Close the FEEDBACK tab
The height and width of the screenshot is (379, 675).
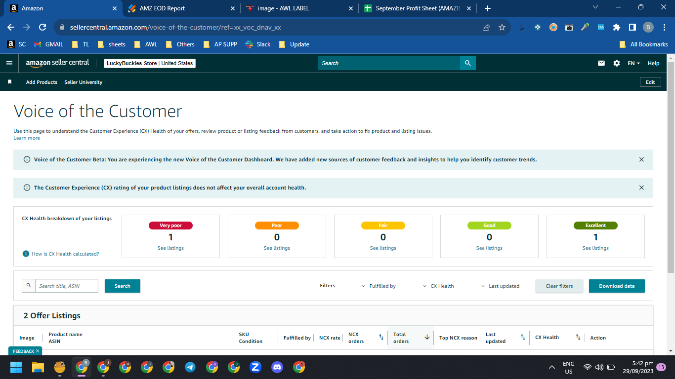point(38,351)
